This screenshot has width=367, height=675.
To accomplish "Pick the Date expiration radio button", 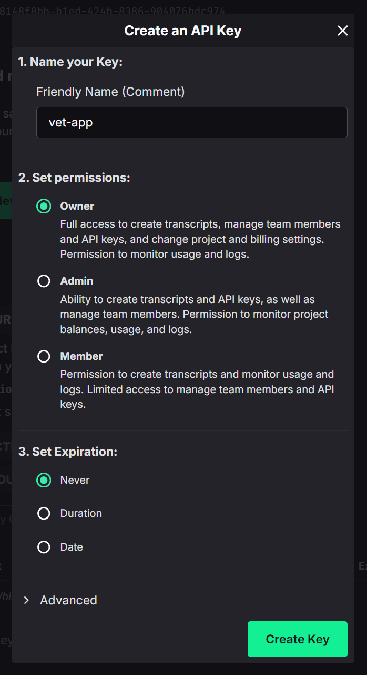I will click(44, 547).
